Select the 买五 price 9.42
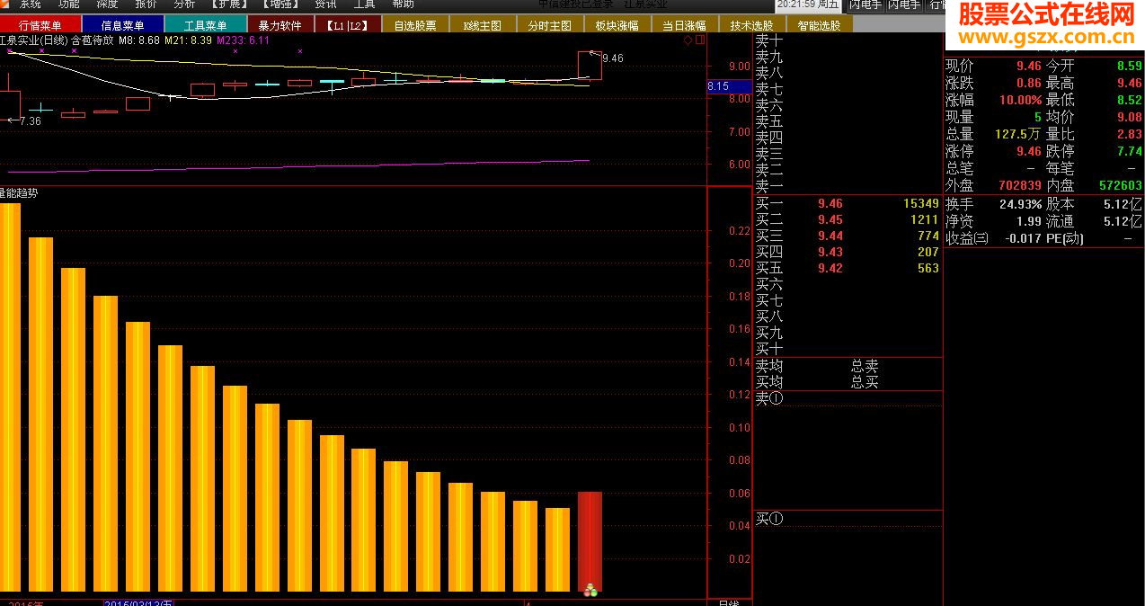The image size is (1145, 606). point(830,269)
